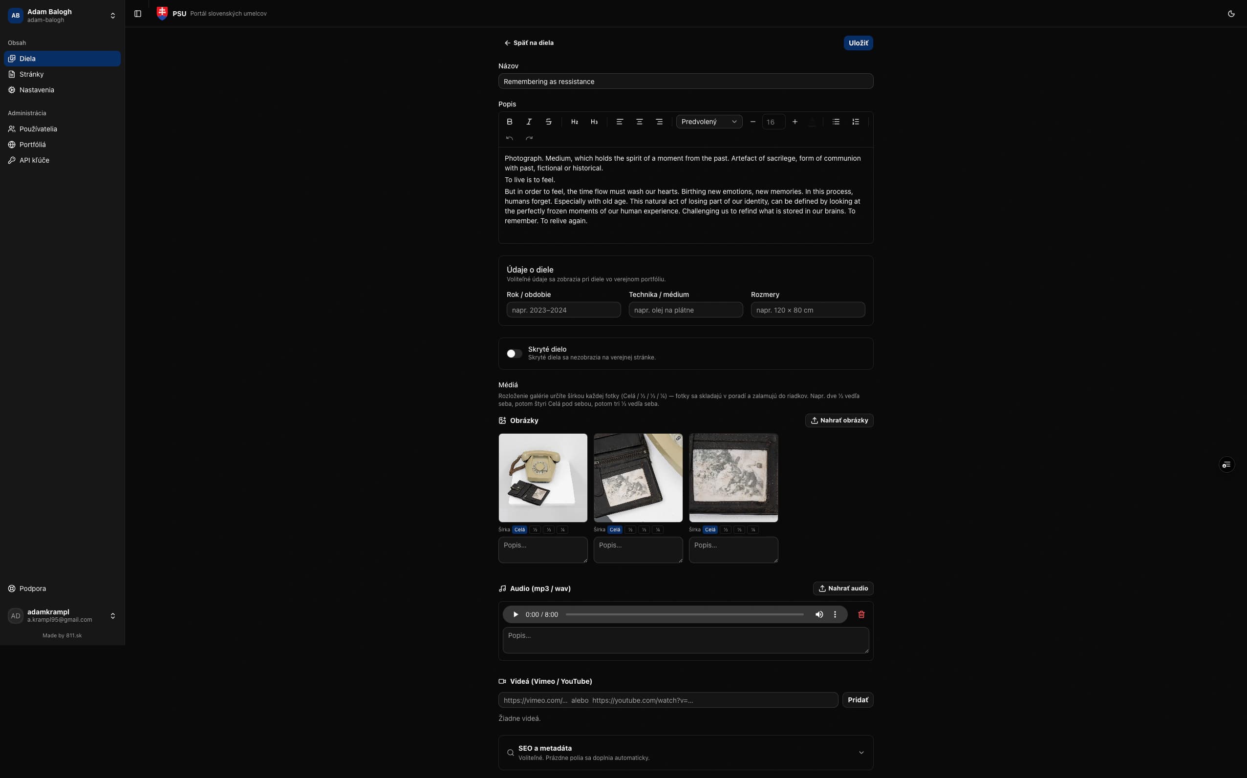Decrease font size with the minus button

(x=753, y=122)
